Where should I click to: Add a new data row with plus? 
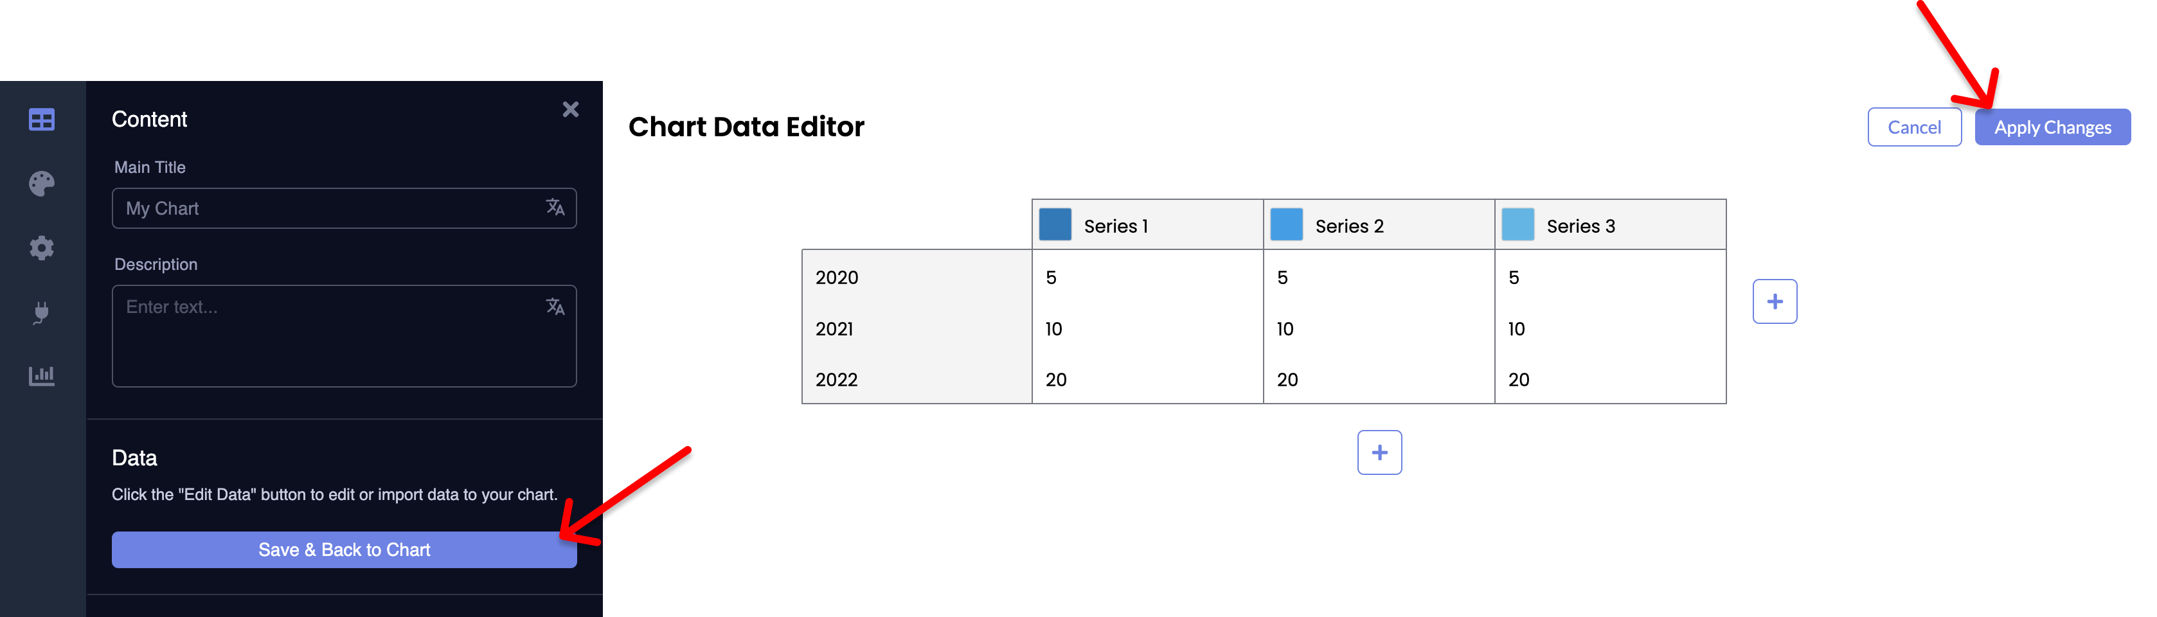[1379, 453]
